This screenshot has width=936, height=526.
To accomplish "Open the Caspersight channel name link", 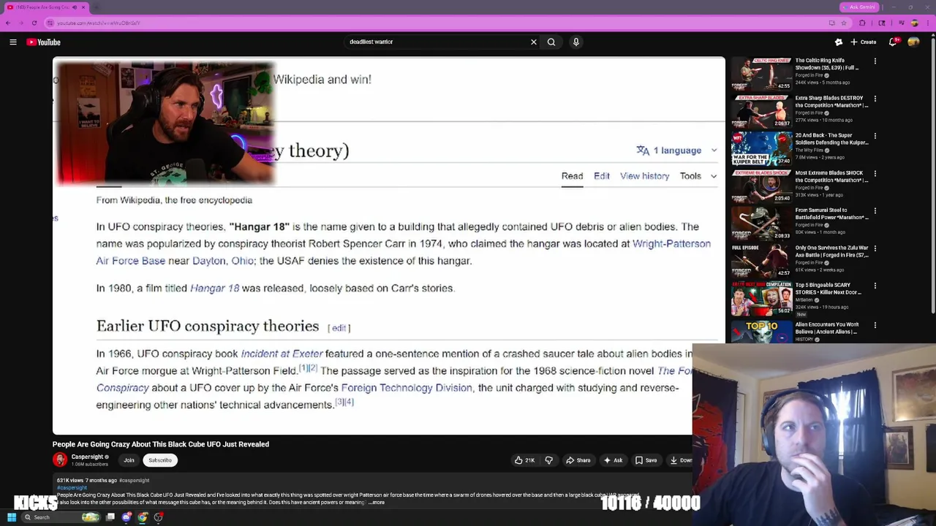I will 87,457.
